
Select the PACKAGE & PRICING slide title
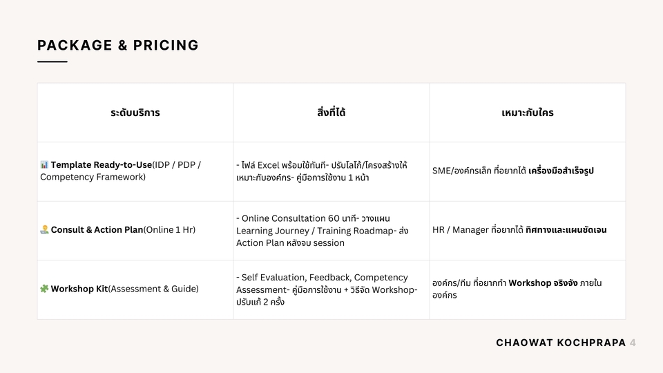pyautogui.click(x=118, y=46)
